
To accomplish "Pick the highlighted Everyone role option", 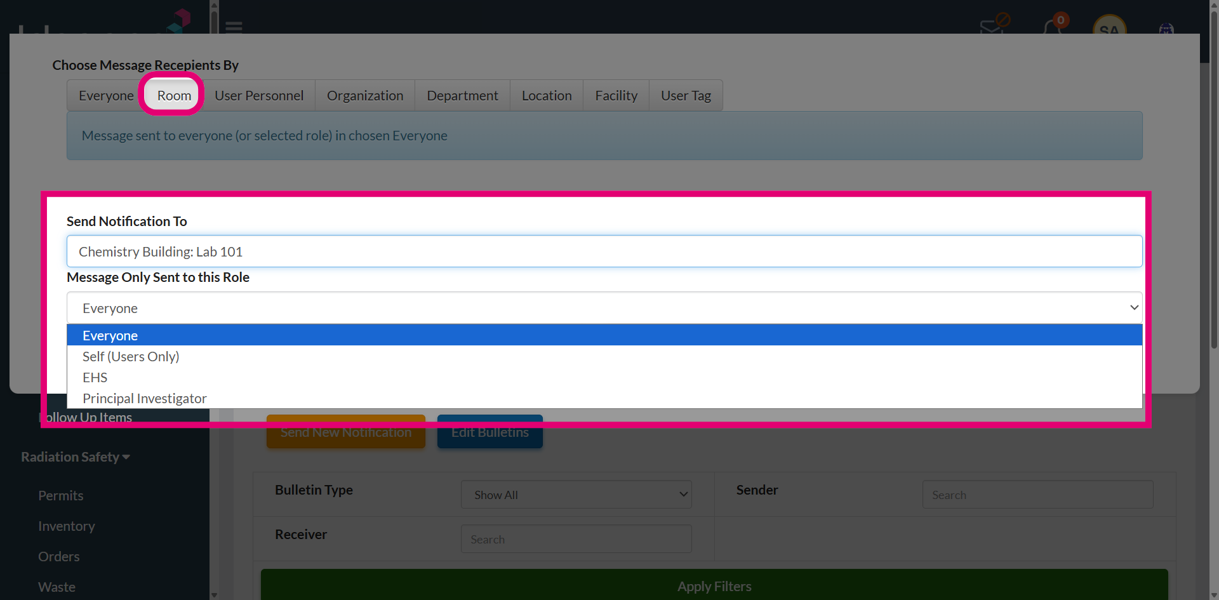I will pyautogui.click(x=604, y=335).
